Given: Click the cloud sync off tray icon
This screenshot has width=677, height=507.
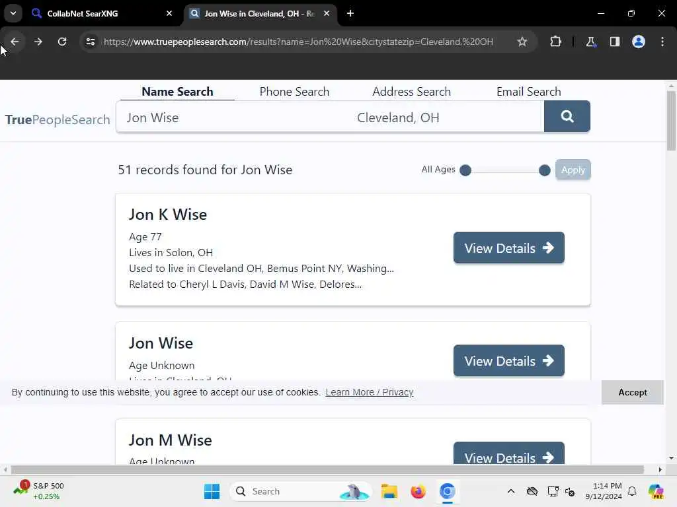Looking at the screenshot, I should pos(532,491).
